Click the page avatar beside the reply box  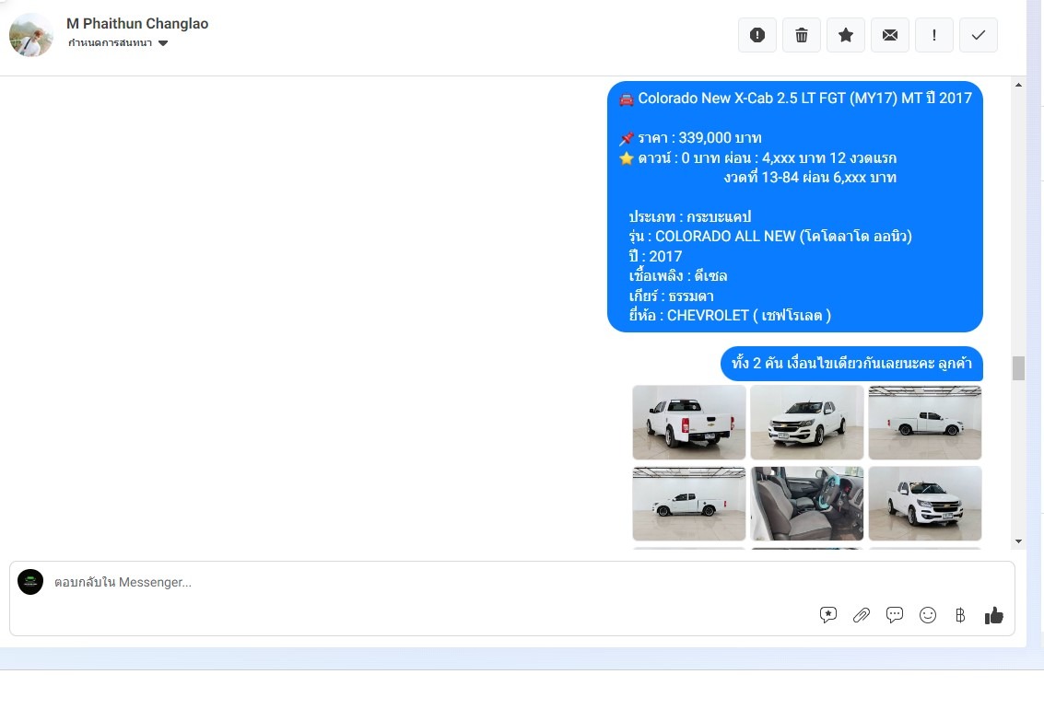pyautogui.click(x=30, y=582)
